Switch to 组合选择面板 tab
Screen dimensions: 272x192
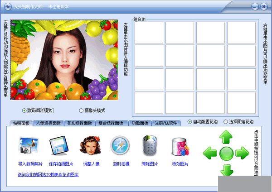coord(112,123)
